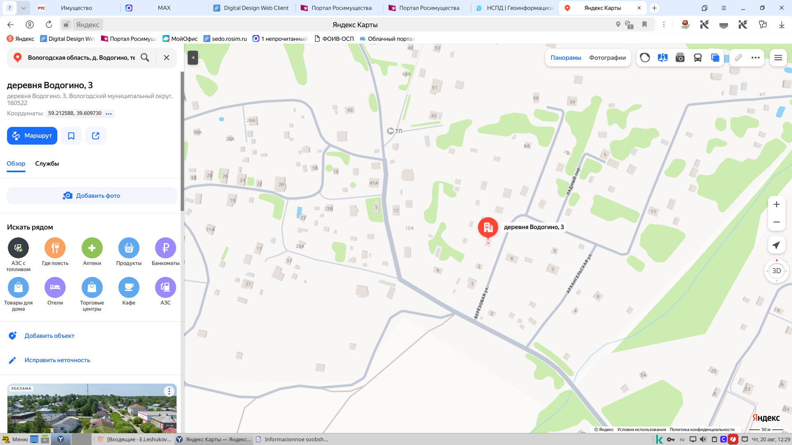Toggle the public transport bus layer
Image resolution: width=792 pixels, height=445 pixels.
click(698, 58)
